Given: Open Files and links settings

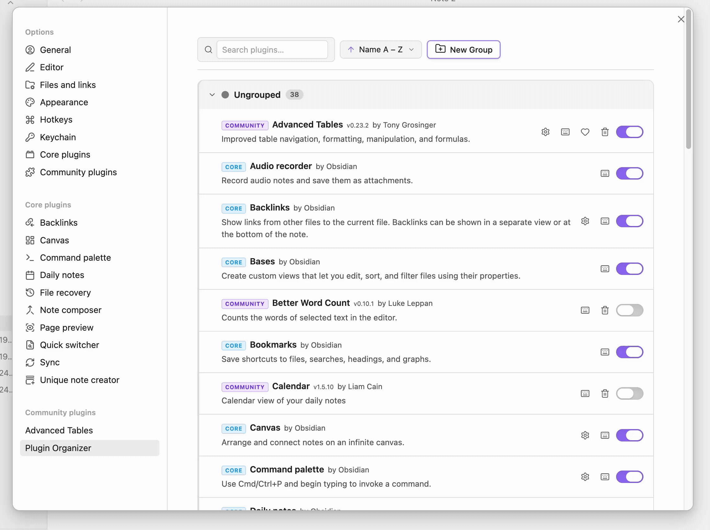Looking at the screenshot, I should click(x=90, y=85).
